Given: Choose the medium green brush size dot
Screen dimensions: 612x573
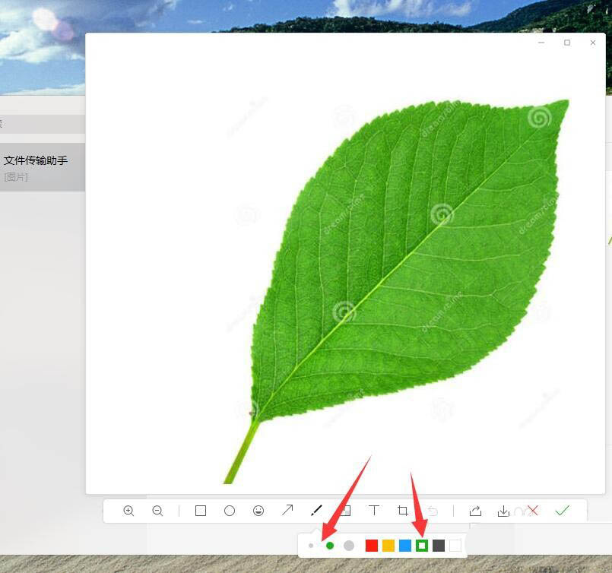Looking at the screenshot, I should pyautogui.click(x=330, y=546).
